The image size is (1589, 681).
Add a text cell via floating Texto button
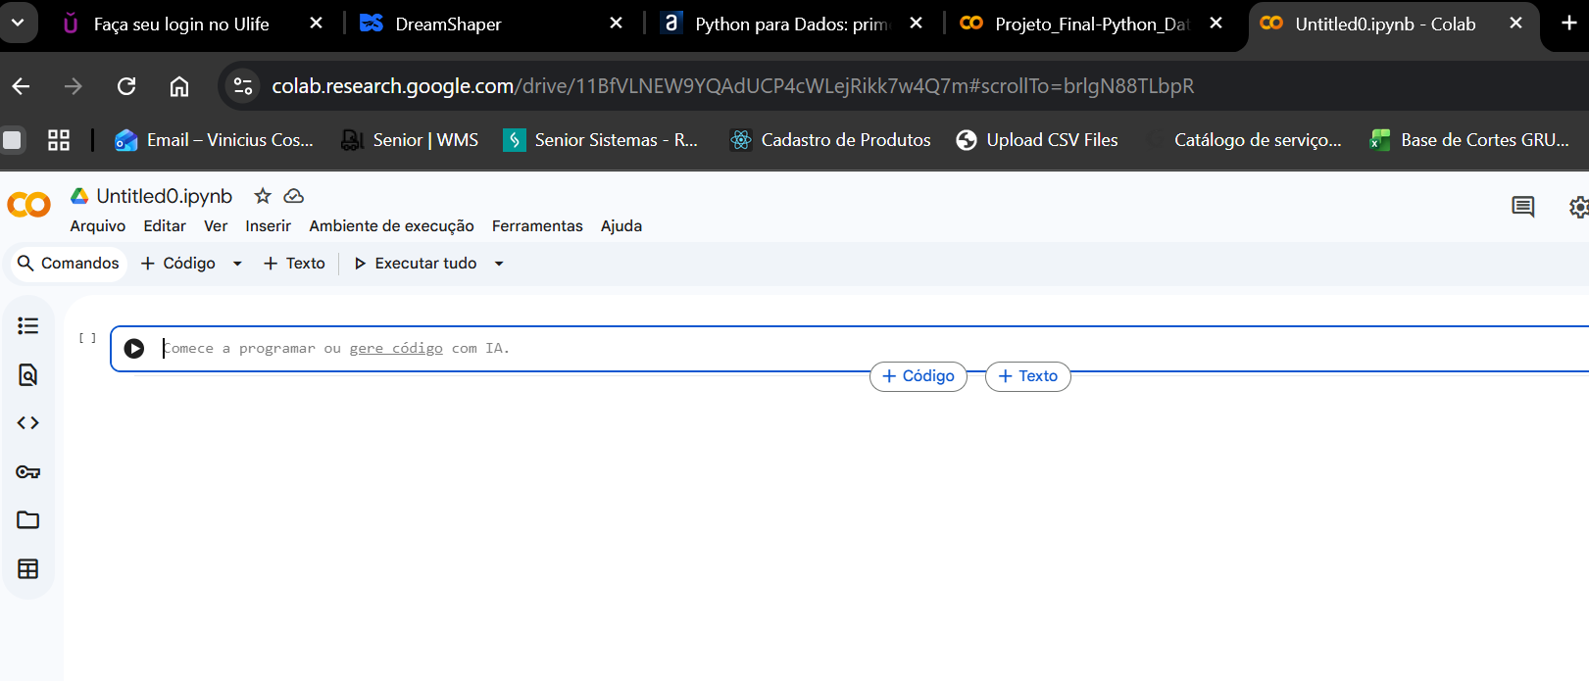[x=1027, y=376]
